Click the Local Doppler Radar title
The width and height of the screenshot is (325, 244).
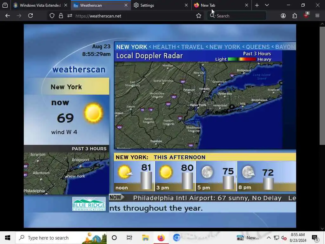click(149, 56)
